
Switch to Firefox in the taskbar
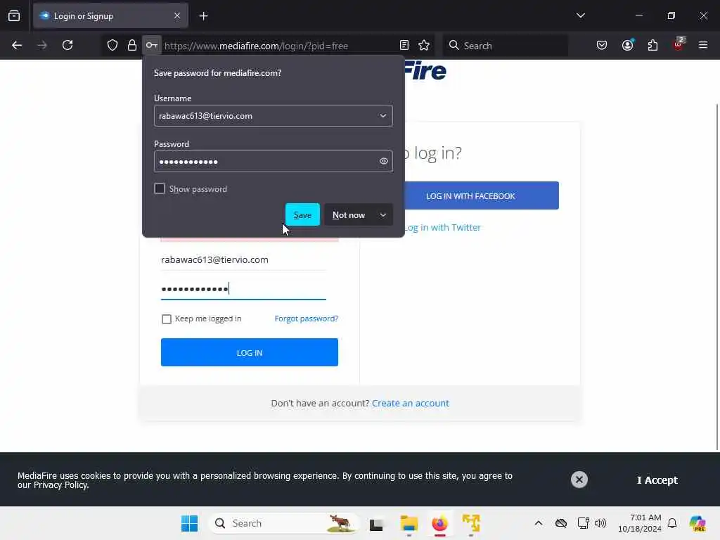[x=439, y=523]
